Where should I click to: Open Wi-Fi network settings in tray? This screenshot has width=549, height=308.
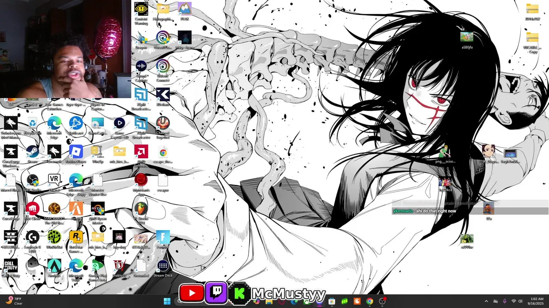pyautogui.click(x=513, y=301)
